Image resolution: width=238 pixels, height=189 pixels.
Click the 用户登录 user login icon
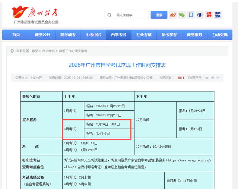pos(218,15)
